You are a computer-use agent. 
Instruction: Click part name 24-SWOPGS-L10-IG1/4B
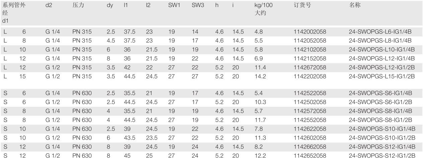[382, 50]
